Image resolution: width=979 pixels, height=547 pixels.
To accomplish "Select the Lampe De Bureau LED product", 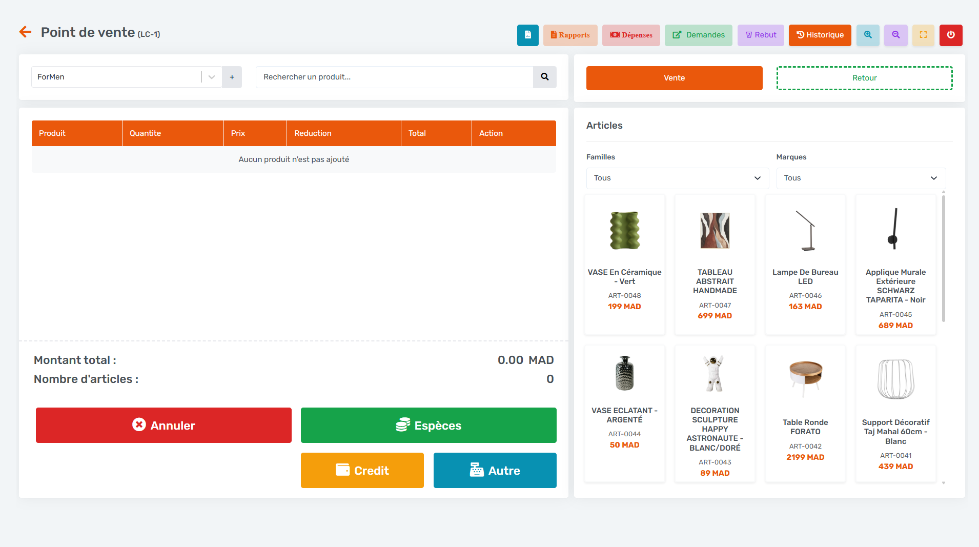I will (805, 264).
